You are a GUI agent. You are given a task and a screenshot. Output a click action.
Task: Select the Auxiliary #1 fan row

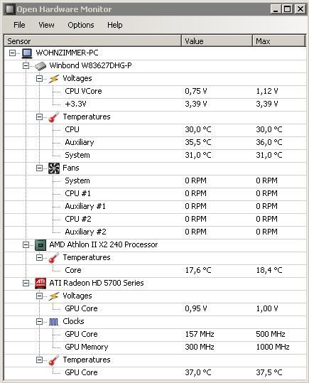[x=155, y=206]
